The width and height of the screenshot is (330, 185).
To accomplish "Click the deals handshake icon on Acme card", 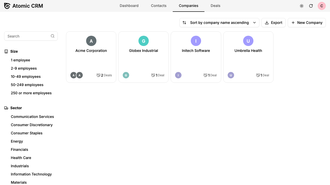I will (98, 75).
